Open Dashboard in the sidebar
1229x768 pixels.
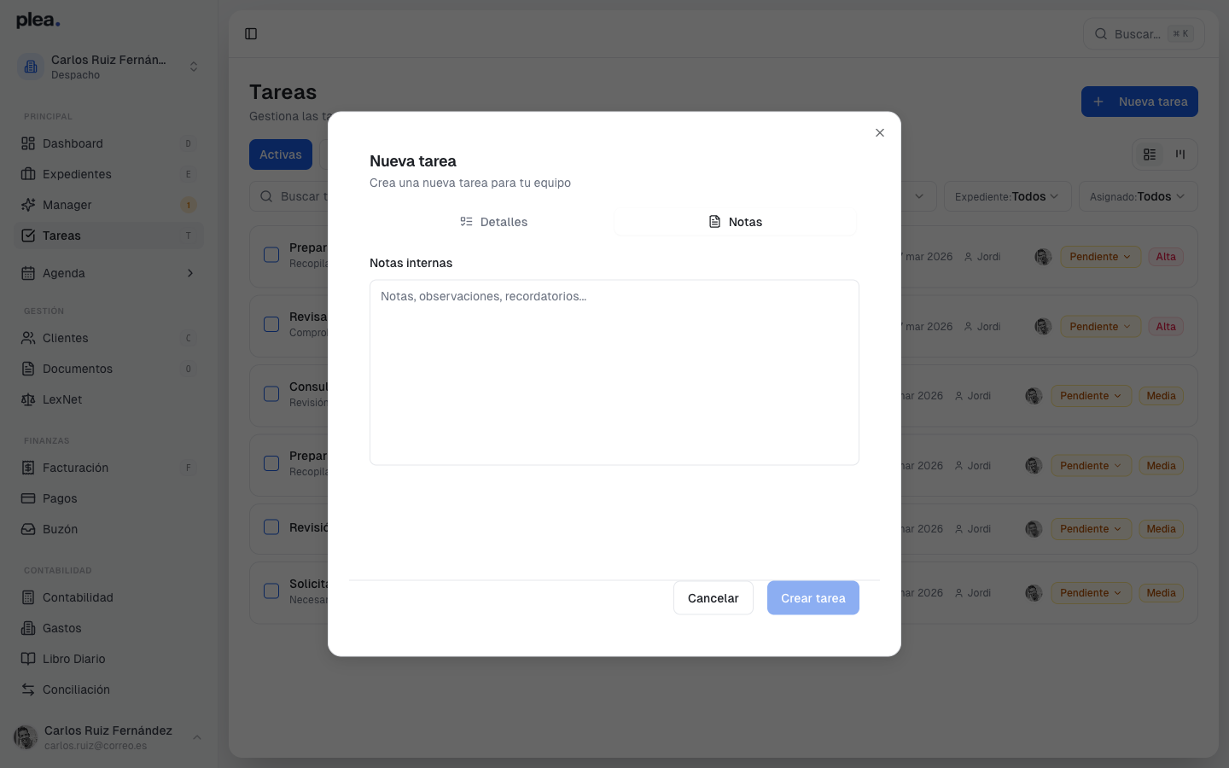[108, 143]
